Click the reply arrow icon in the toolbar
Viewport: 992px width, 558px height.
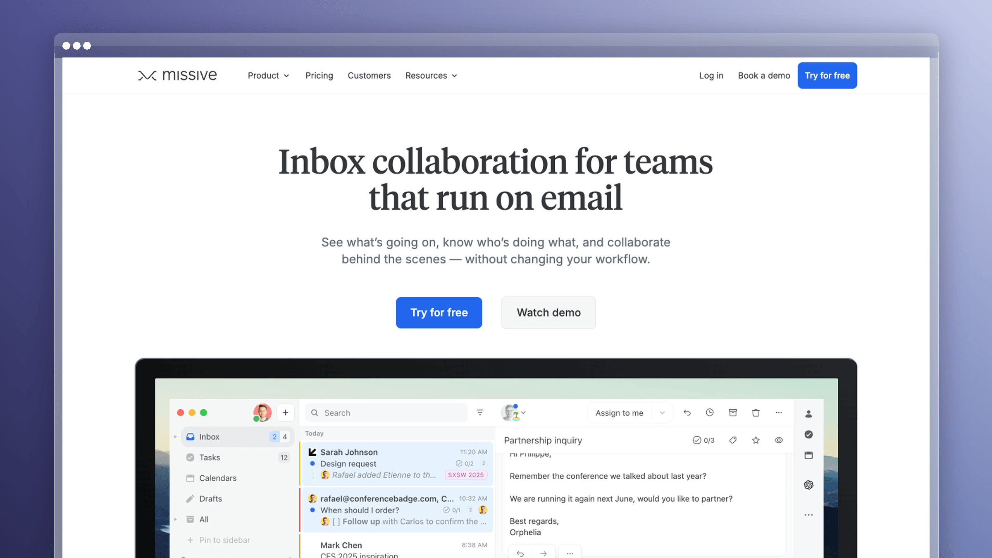click(687, 413)
